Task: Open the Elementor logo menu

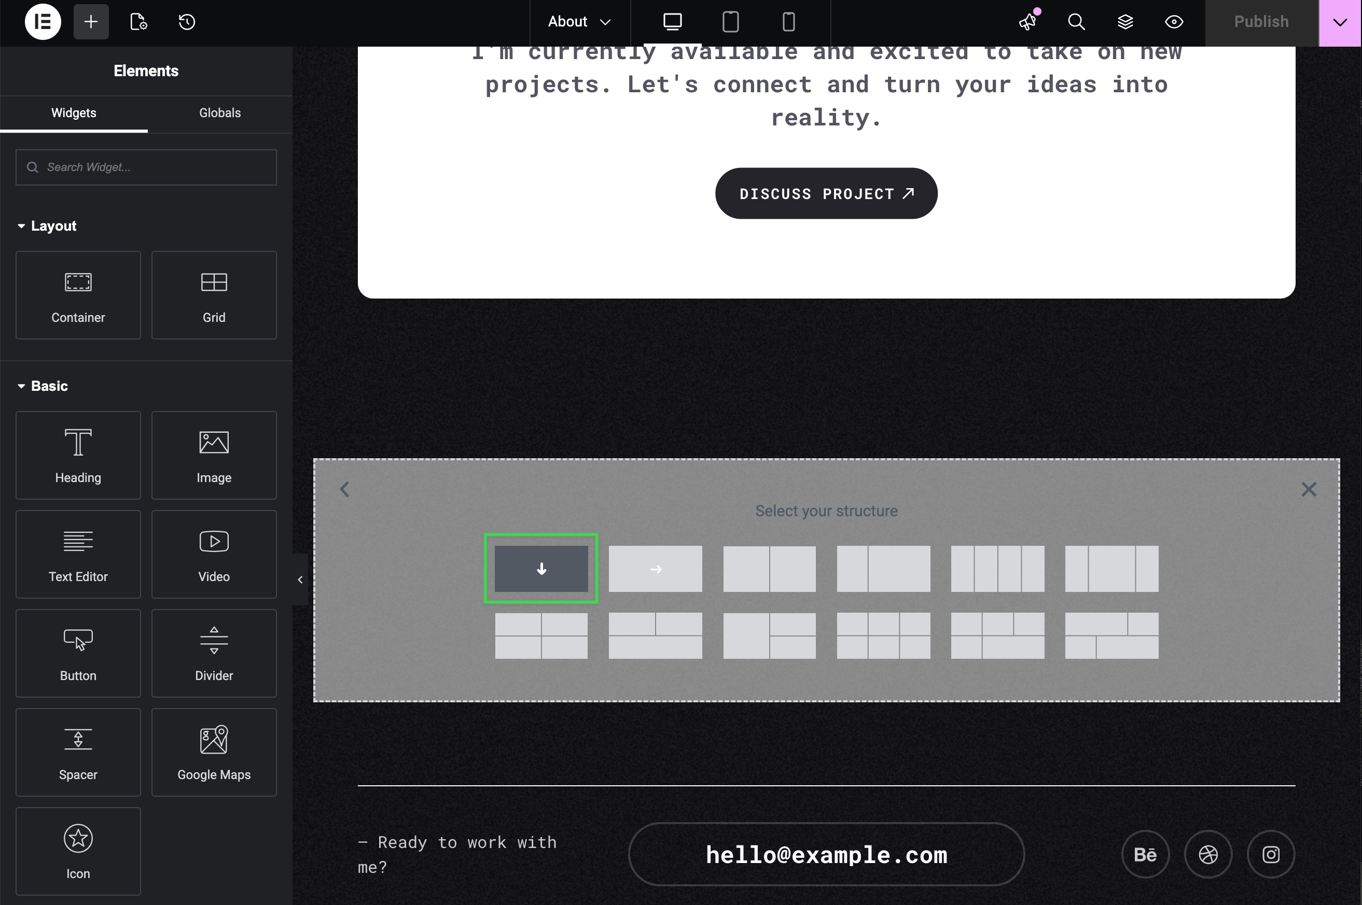Action: (43, 22)
